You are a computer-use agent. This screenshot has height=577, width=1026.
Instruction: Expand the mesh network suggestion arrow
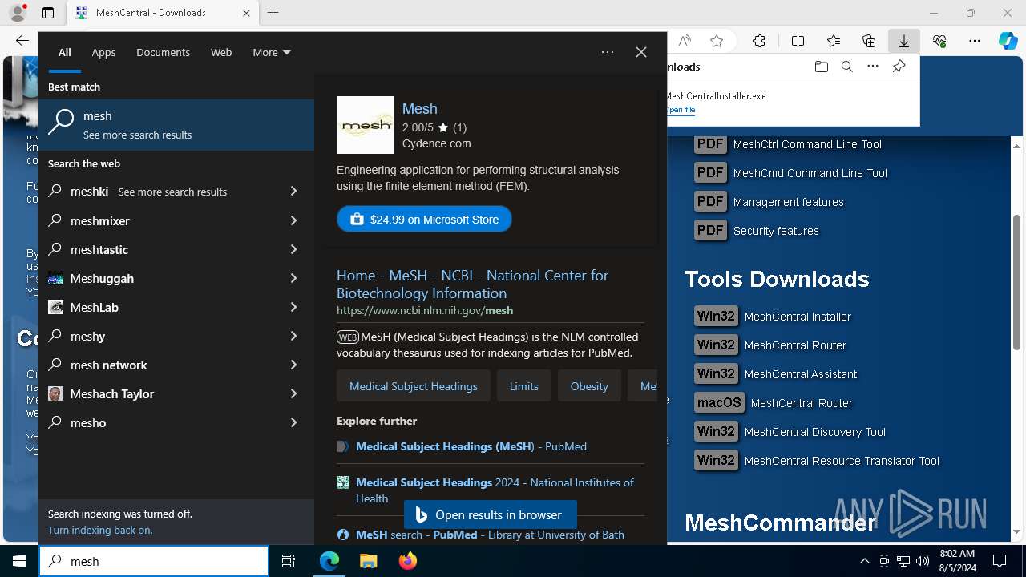[293, 365]
